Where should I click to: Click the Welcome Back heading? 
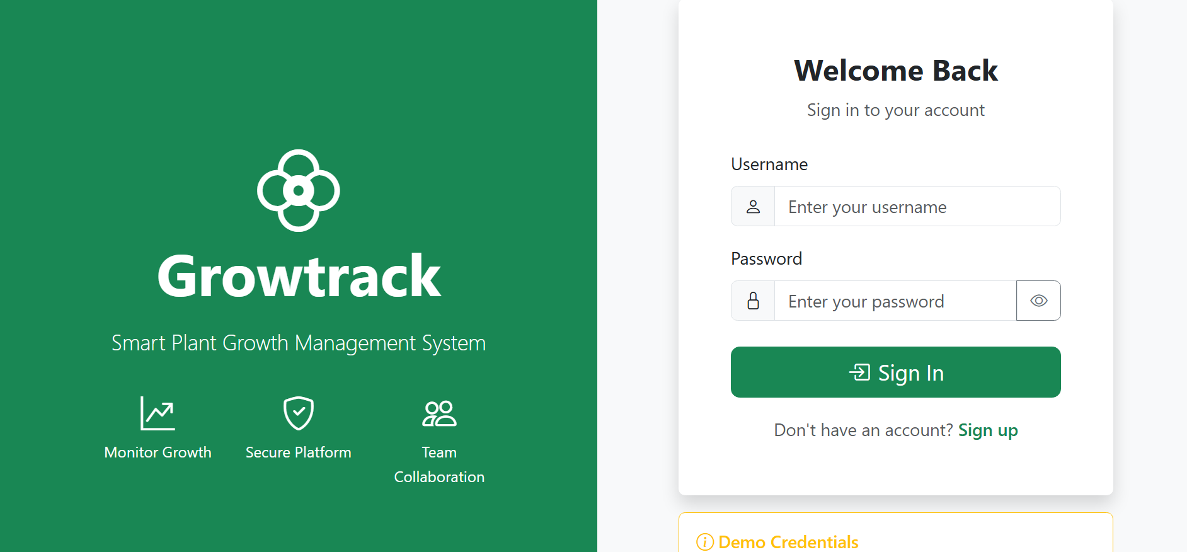click(x=895, y=70)
